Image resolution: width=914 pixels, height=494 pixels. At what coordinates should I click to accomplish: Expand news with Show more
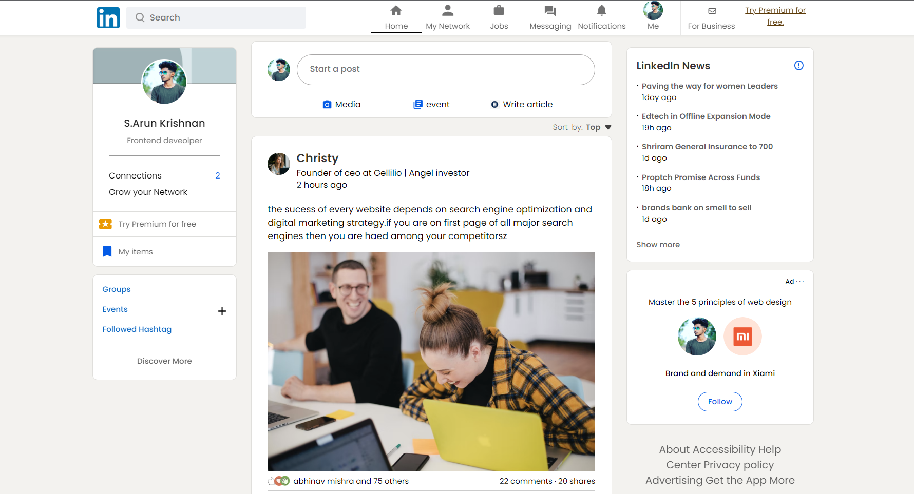pyautogui.click(x=658, y=245)
